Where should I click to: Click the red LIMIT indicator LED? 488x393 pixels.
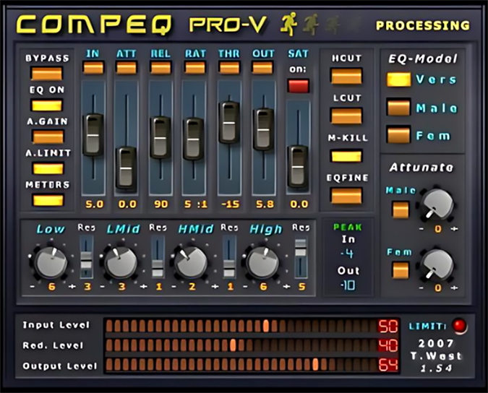[x=459, y=326]
